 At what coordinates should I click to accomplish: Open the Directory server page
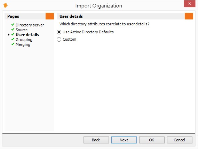[30, 25]
